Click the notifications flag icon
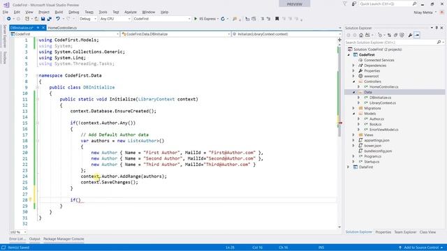 click(344, 4)
